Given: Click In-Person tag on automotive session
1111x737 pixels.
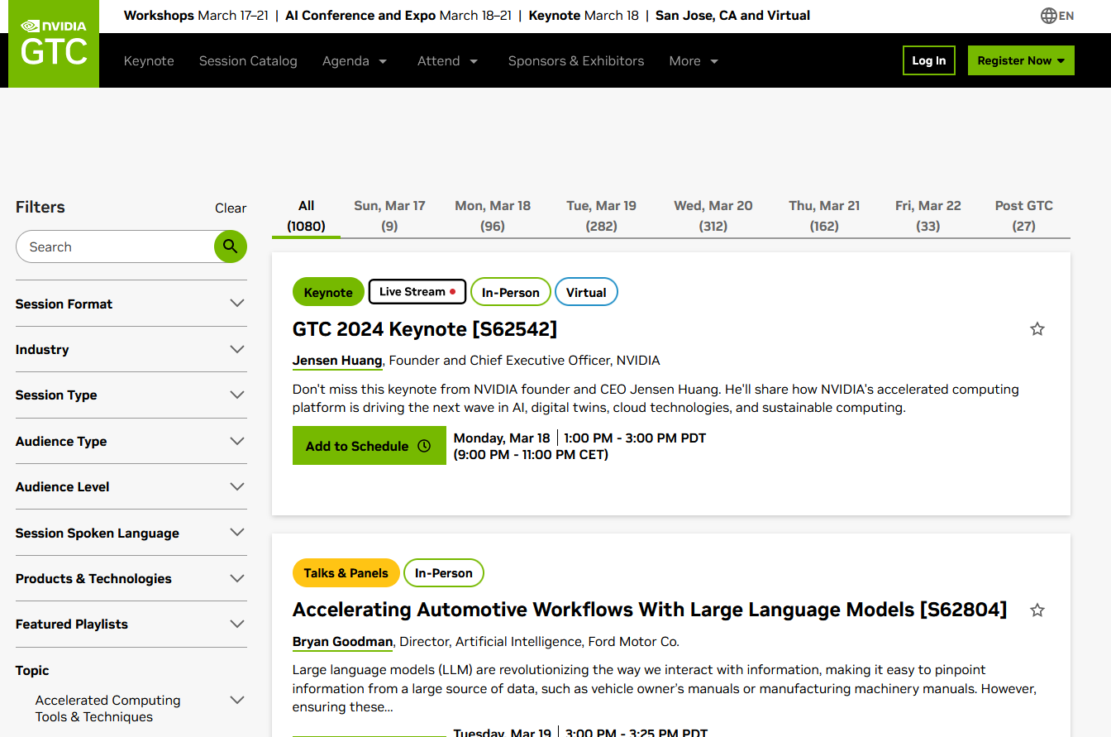Looking at the screenshot, I should 444,573.
